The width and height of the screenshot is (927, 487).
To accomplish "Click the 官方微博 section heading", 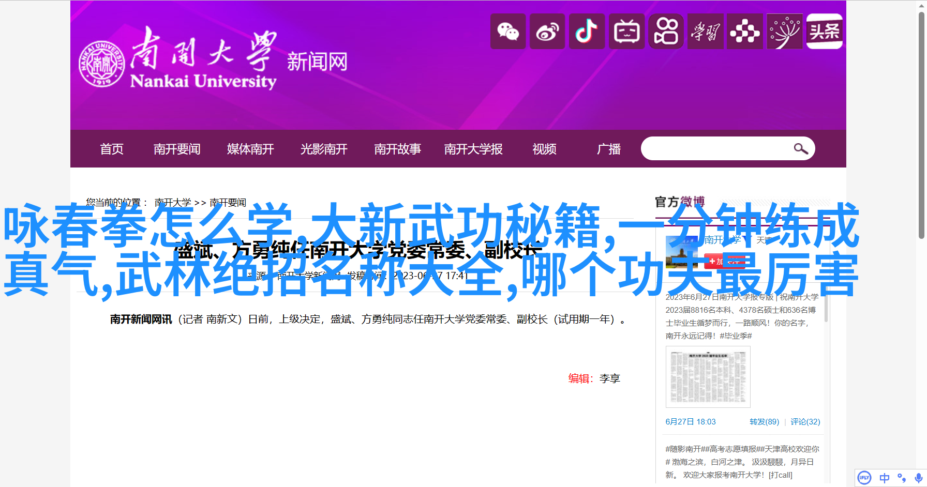I will click(x=680, y=202).
